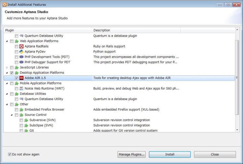Click the PHP Debugger Support icon
The width and height of the screenshot is (243, 164).
21,62
